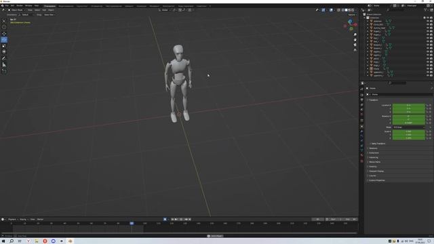Click the Blender logo menu icon
Screen dimensions: 434x244
3,5
